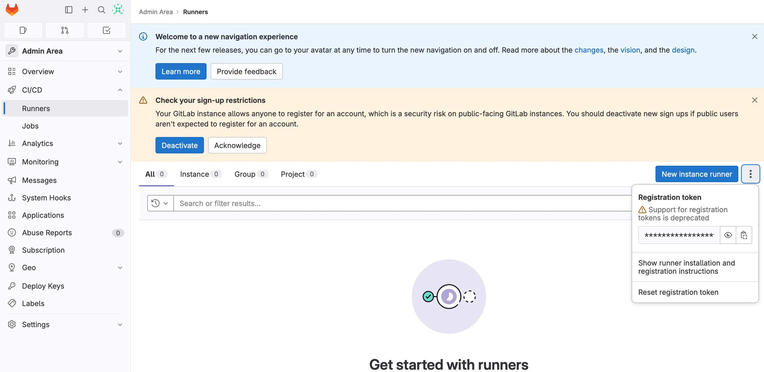Image resolution: width=764 pixels, height=372 pixels.
Task: Click the New instance runner button
Action: tap(696, 174)
